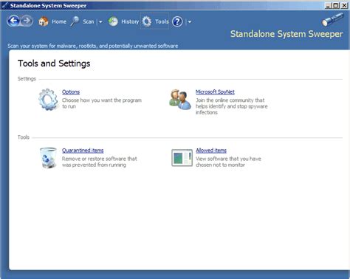350x279 pixels.
Task: Expand the Scan options dropdown arrow
Action: pos(100,22)
